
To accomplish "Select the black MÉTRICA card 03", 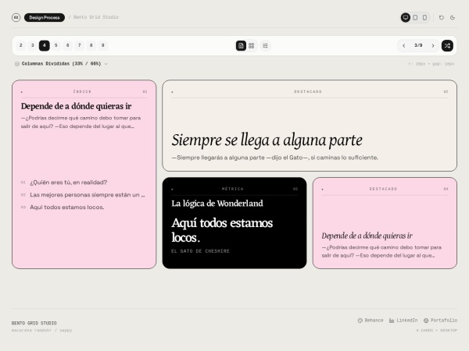I will tap(234, 223).
